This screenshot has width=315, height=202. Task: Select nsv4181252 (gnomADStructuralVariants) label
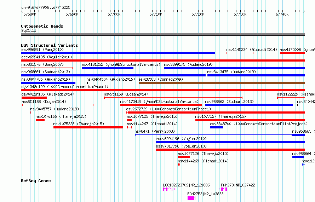pyautogui.click(x=121, y=64)
